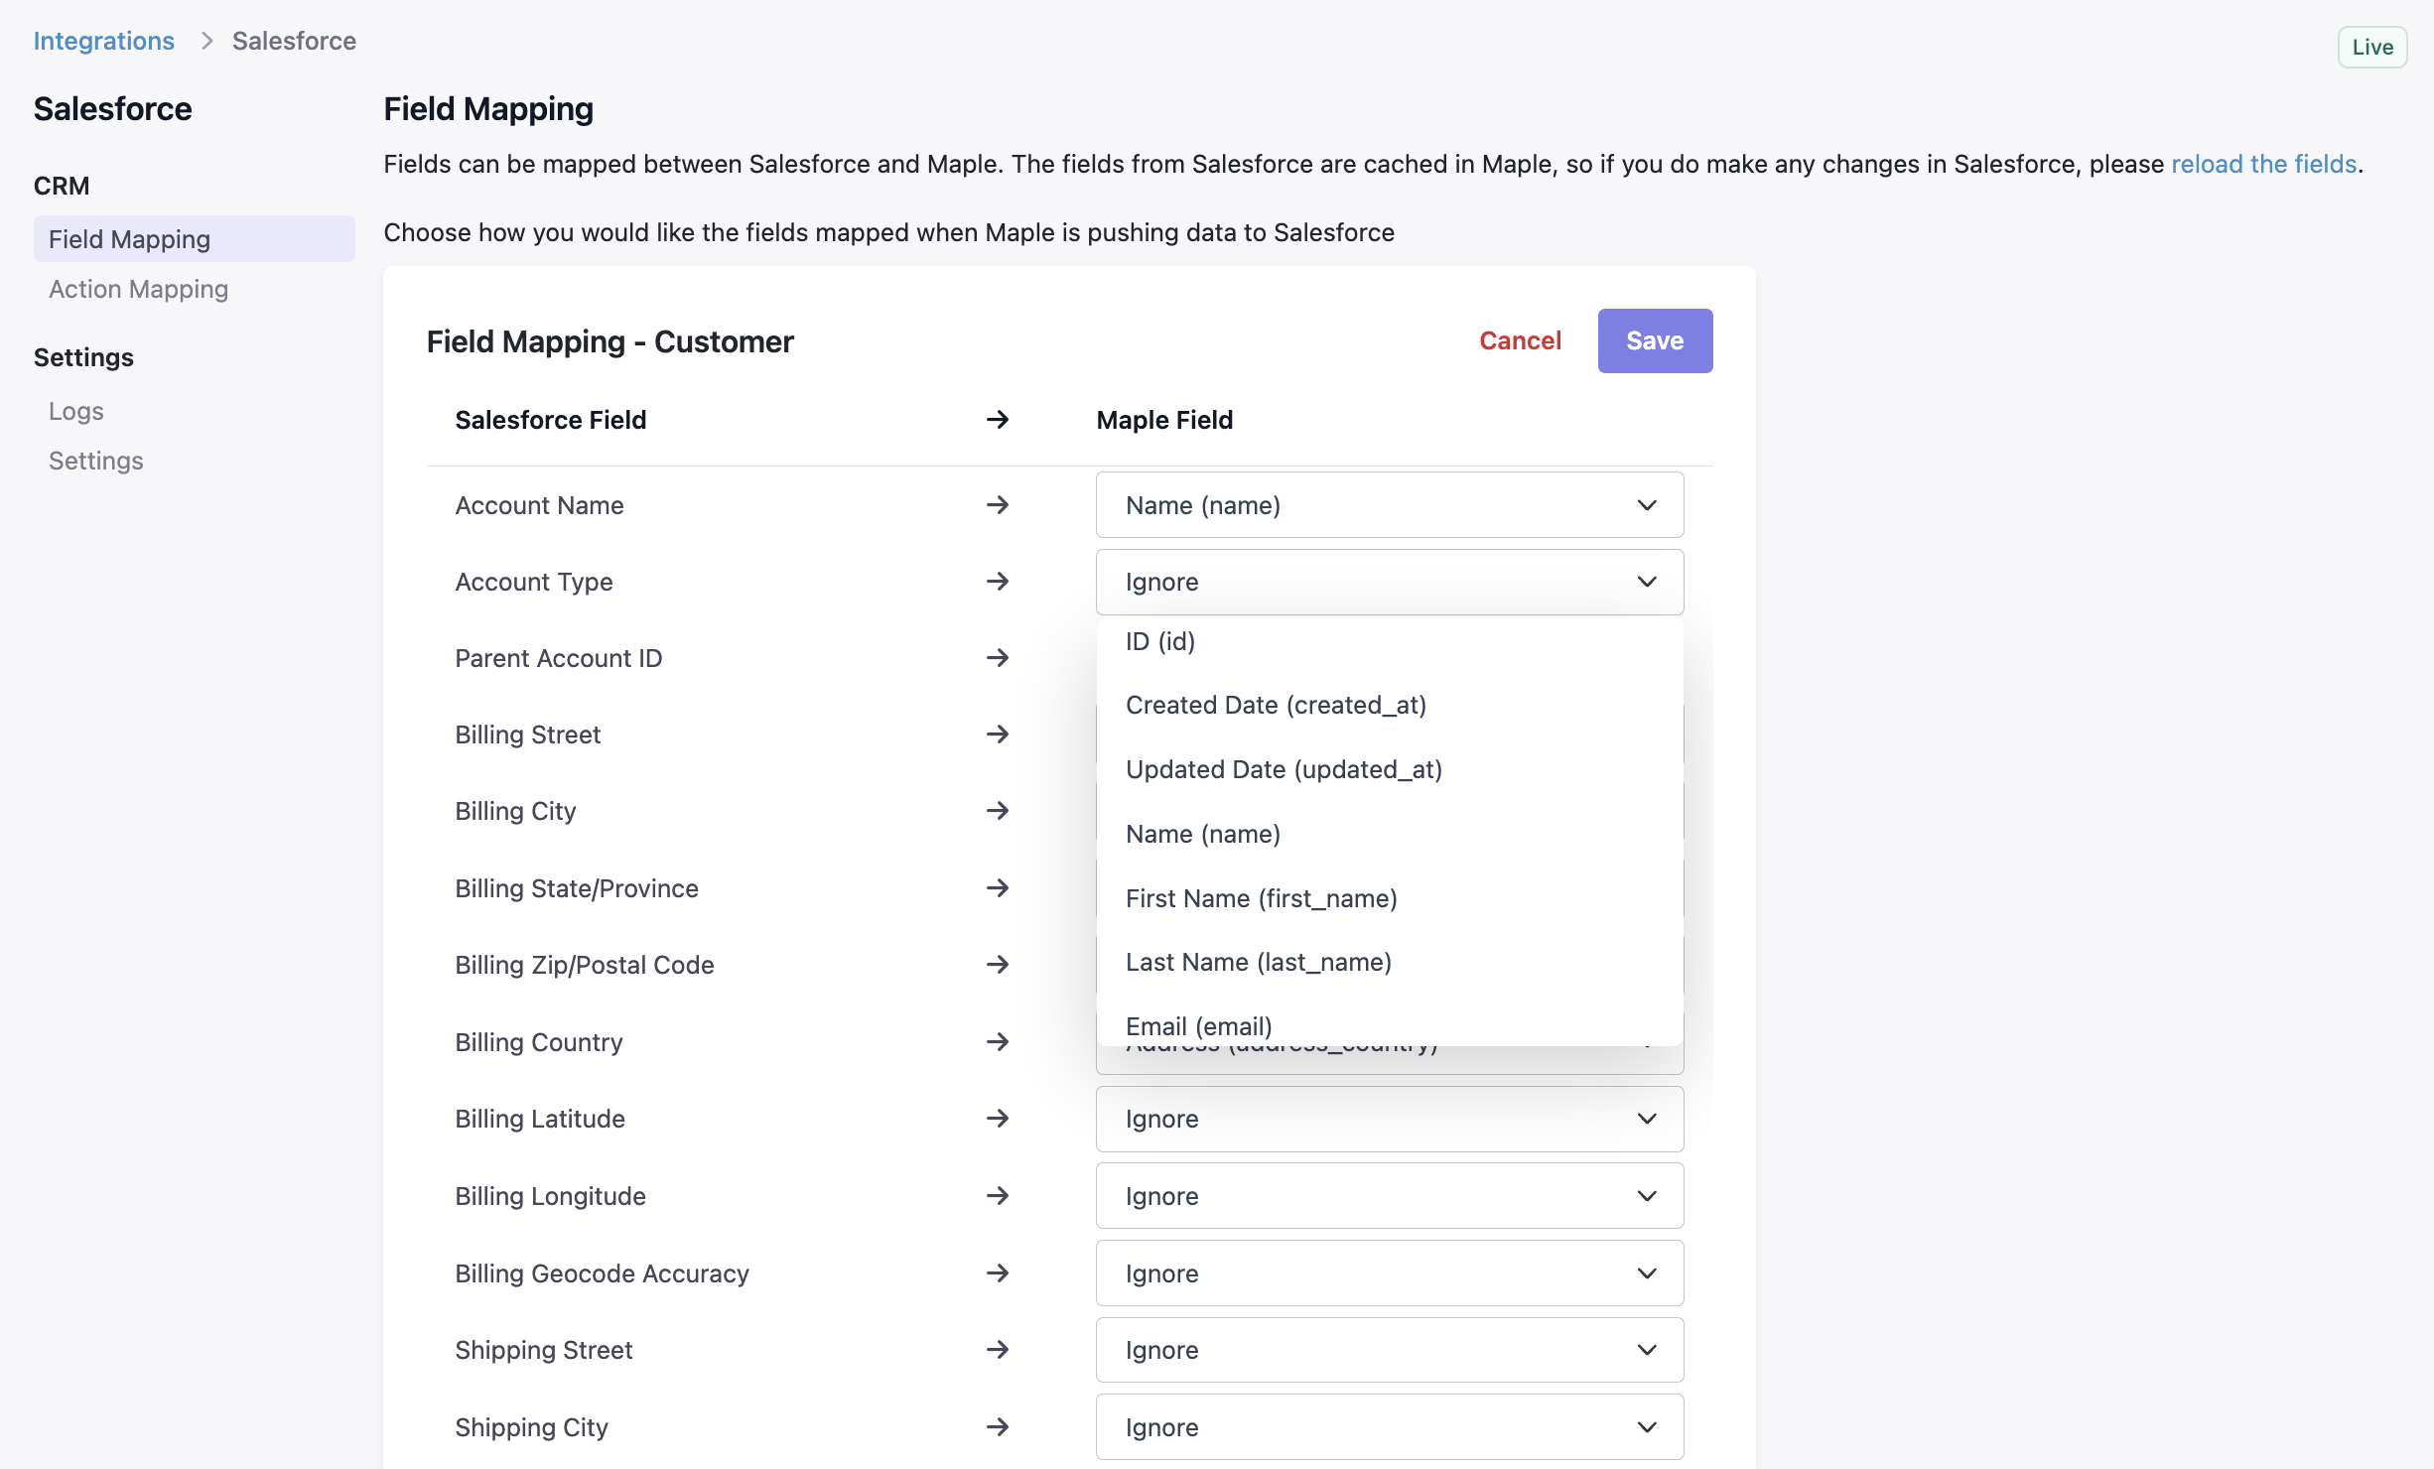This screenshot has height=1469, width=2434.
Task: Open Action Mapping in sidebar
Action: point(138,289)
